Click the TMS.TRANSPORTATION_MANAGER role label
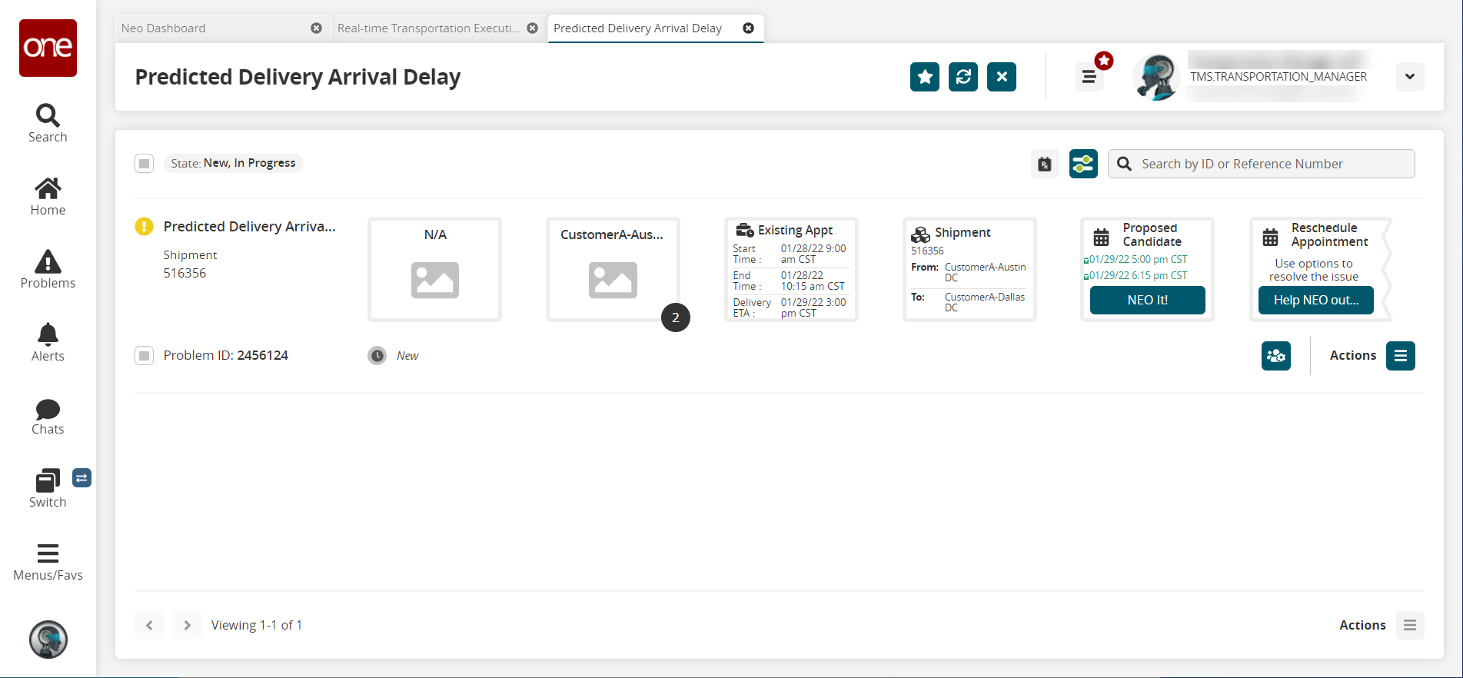 pyautogui.click(x=1278, y=77)
